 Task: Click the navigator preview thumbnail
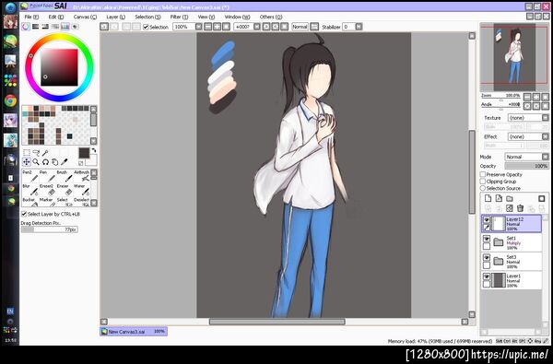[514, 57]
